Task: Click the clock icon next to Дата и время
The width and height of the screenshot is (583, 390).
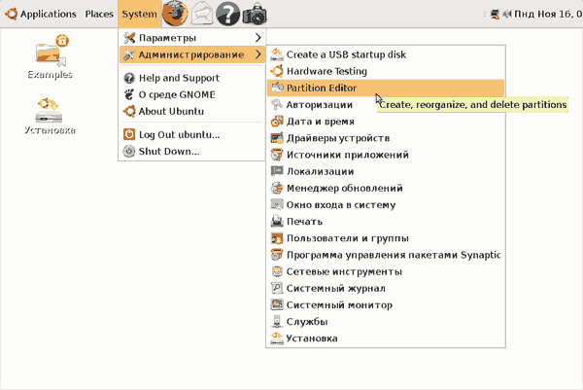Action: (x=277, y=122)
